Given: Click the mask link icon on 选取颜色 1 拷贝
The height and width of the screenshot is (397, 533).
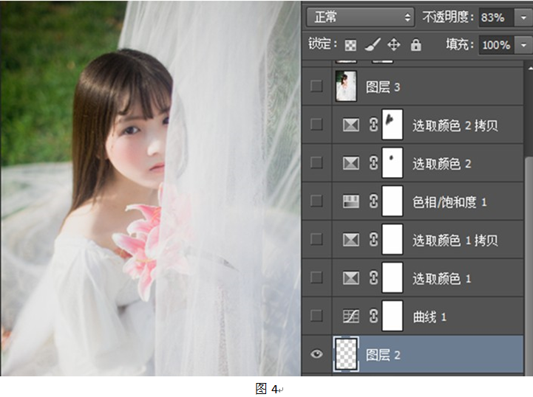Looking at the screenshot, I should [373, 240].
